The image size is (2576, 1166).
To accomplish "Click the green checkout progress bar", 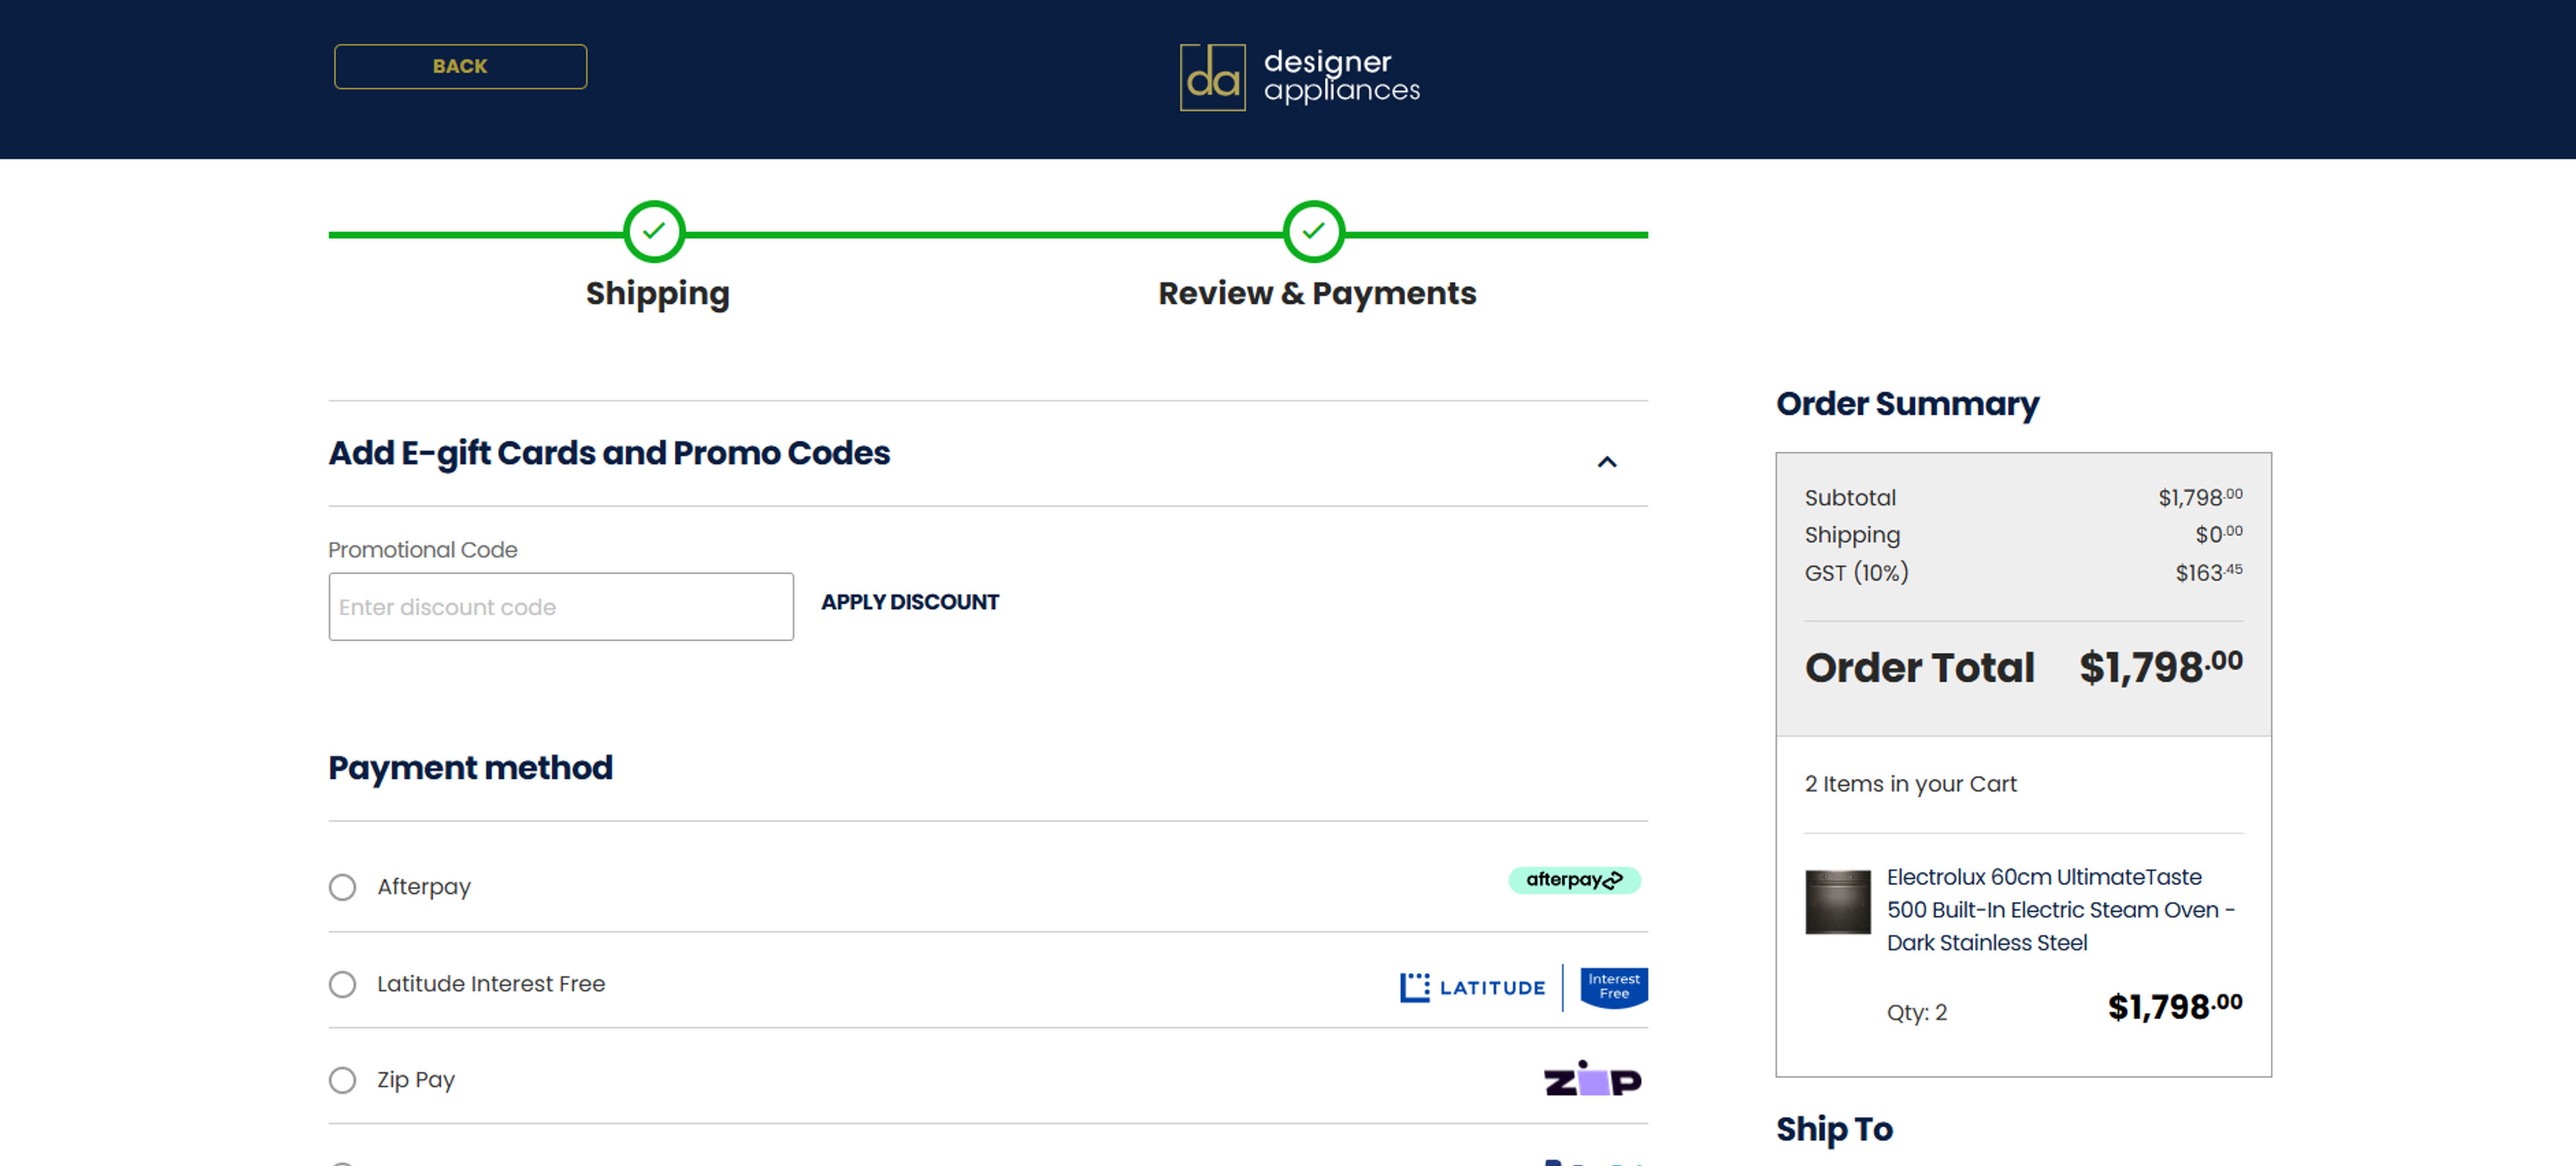I will pyautogui.click(x=985, y=235).
